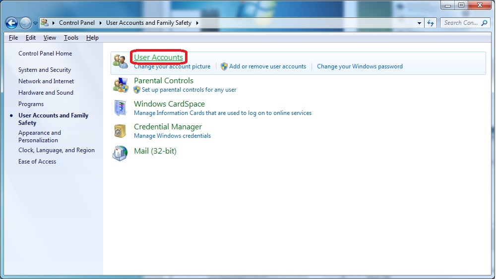This screenshot has width=496, height=279.
Task: Click the magnifier search icon
Action: point(484,23)
